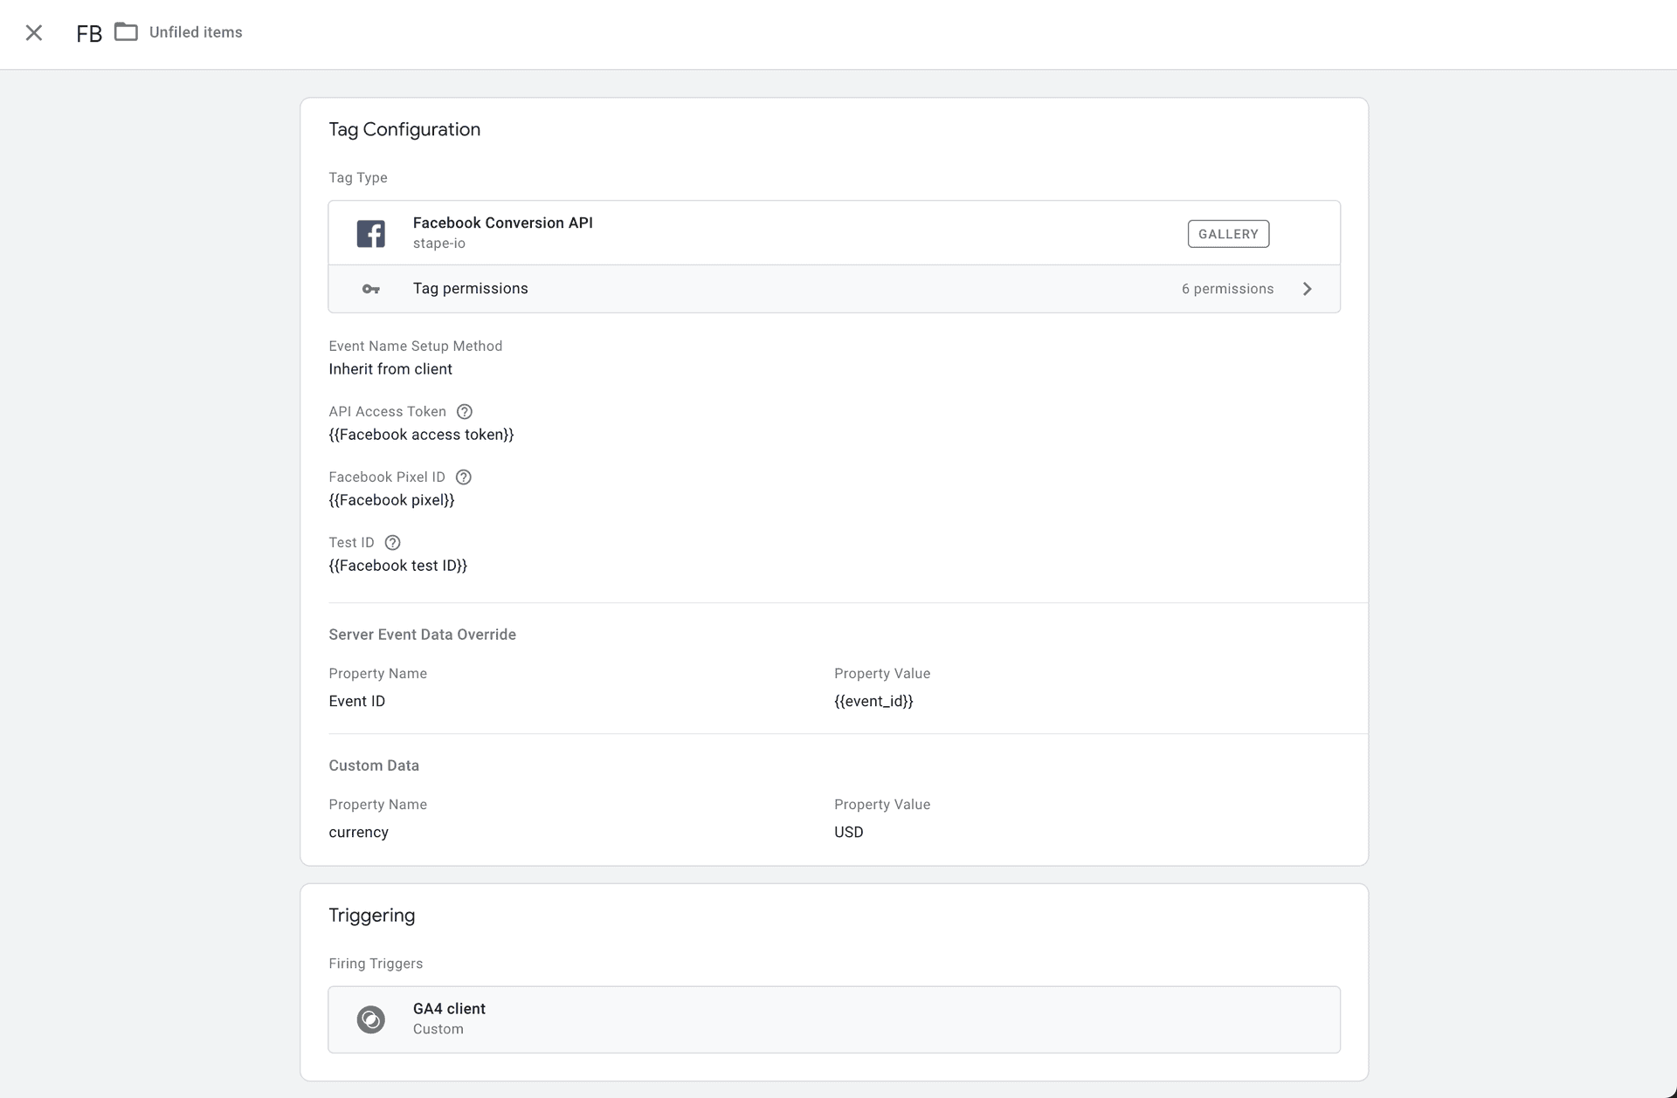
Task: Open the GALLERY for this tag template
Action: 1228,233
